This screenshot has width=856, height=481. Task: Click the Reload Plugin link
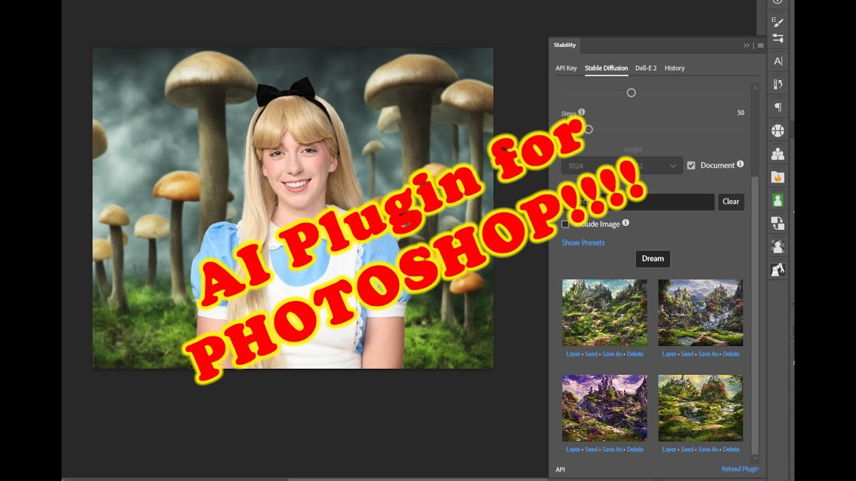(x=740, y=469)
